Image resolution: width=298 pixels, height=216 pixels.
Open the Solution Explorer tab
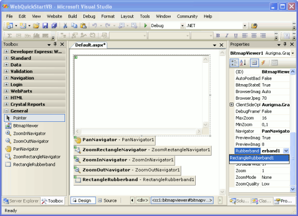[x=239, y=201]
